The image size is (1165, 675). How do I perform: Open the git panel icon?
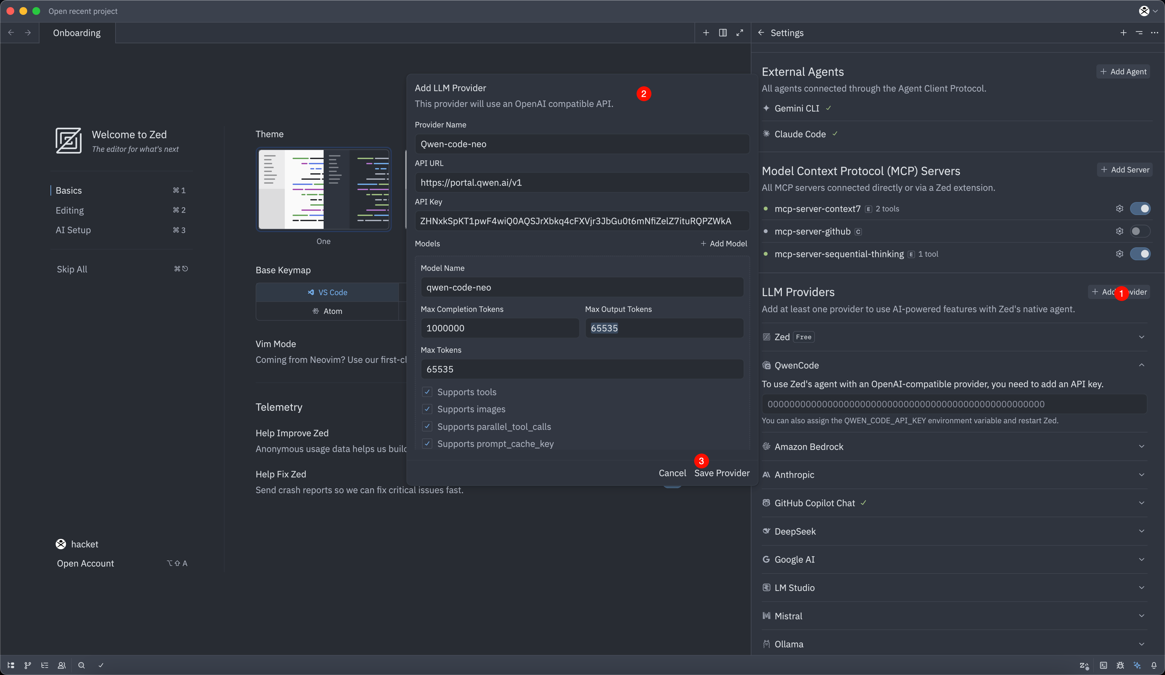point(28,665)
